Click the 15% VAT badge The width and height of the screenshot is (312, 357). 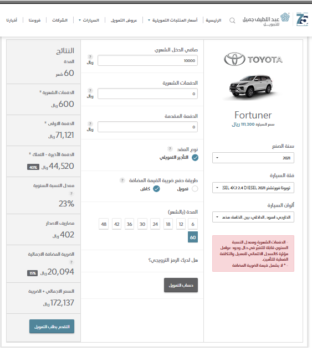tap(33, 273)
